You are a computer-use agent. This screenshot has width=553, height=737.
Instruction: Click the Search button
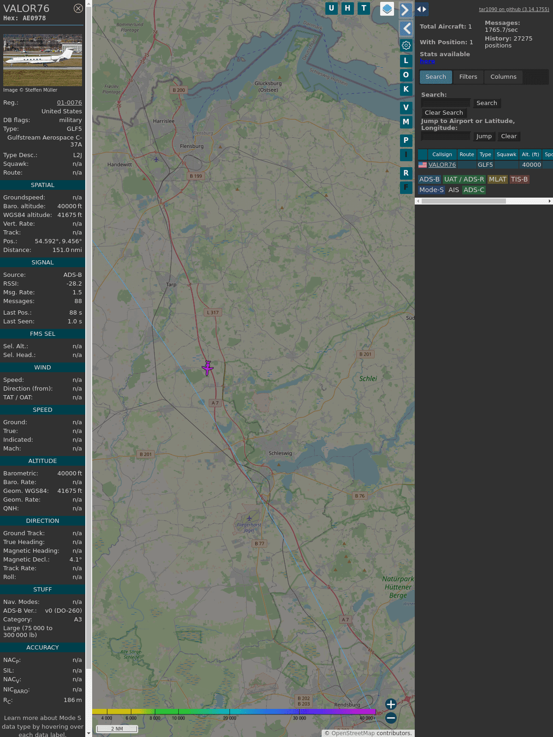[487, 103]
